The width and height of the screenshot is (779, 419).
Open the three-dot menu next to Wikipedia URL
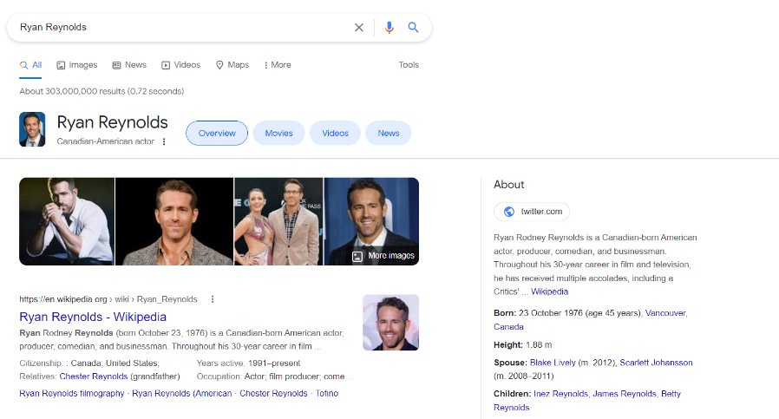213,299
